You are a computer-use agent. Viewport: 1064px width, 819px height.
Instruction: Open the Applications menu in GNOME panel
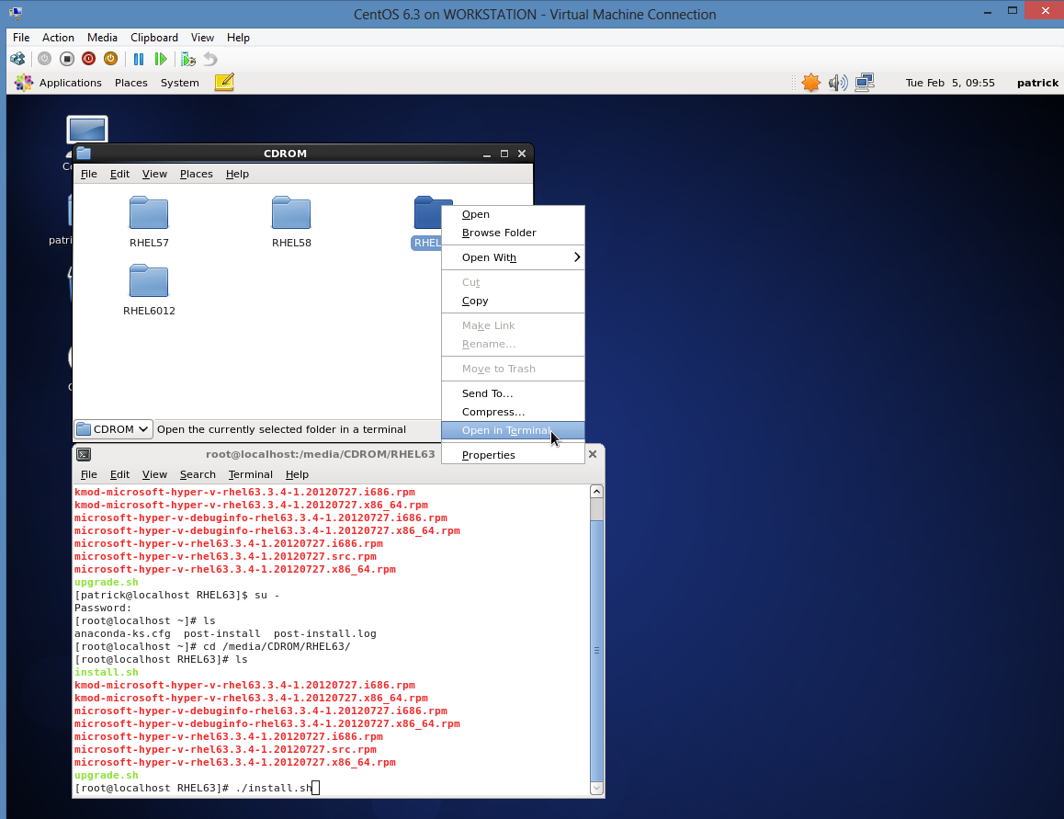(x=60, y=83)
